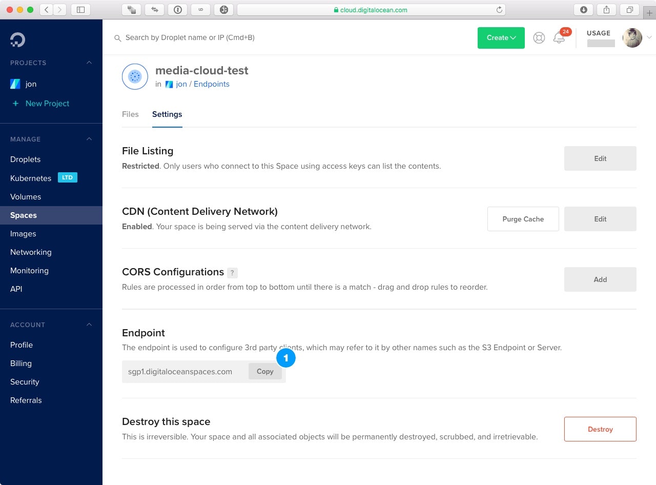Switch to the Files tab
This screenshot has width=656, height=485.
pyautogui.click(x=130, y=114)
